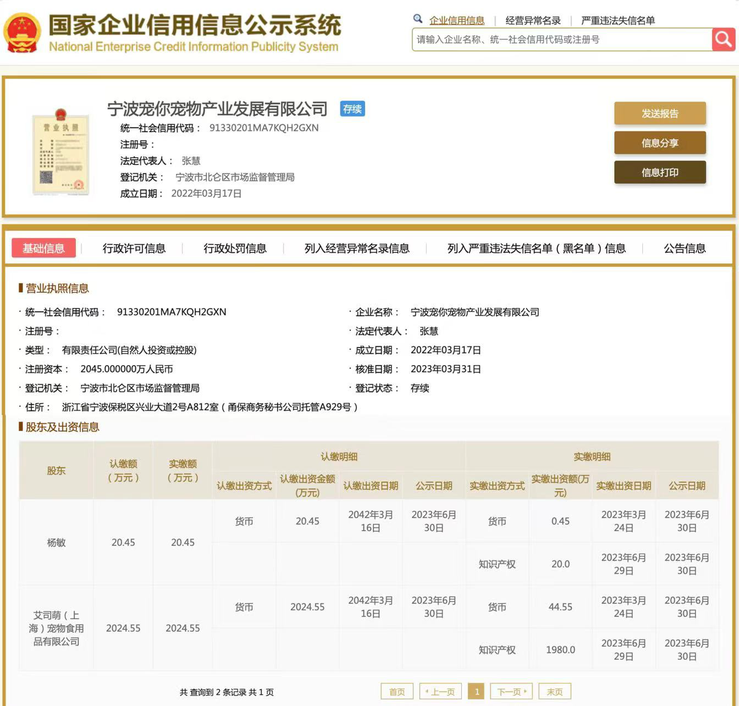
Task: Focus the enterprise name search input field
Action: 561,40
